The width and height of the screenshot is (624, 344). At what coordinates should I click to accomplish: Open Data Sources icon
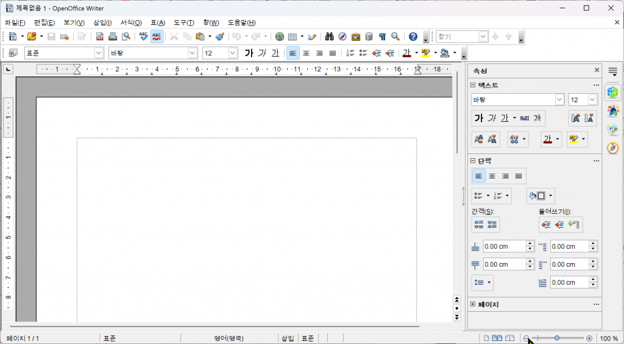pos(369,37)
